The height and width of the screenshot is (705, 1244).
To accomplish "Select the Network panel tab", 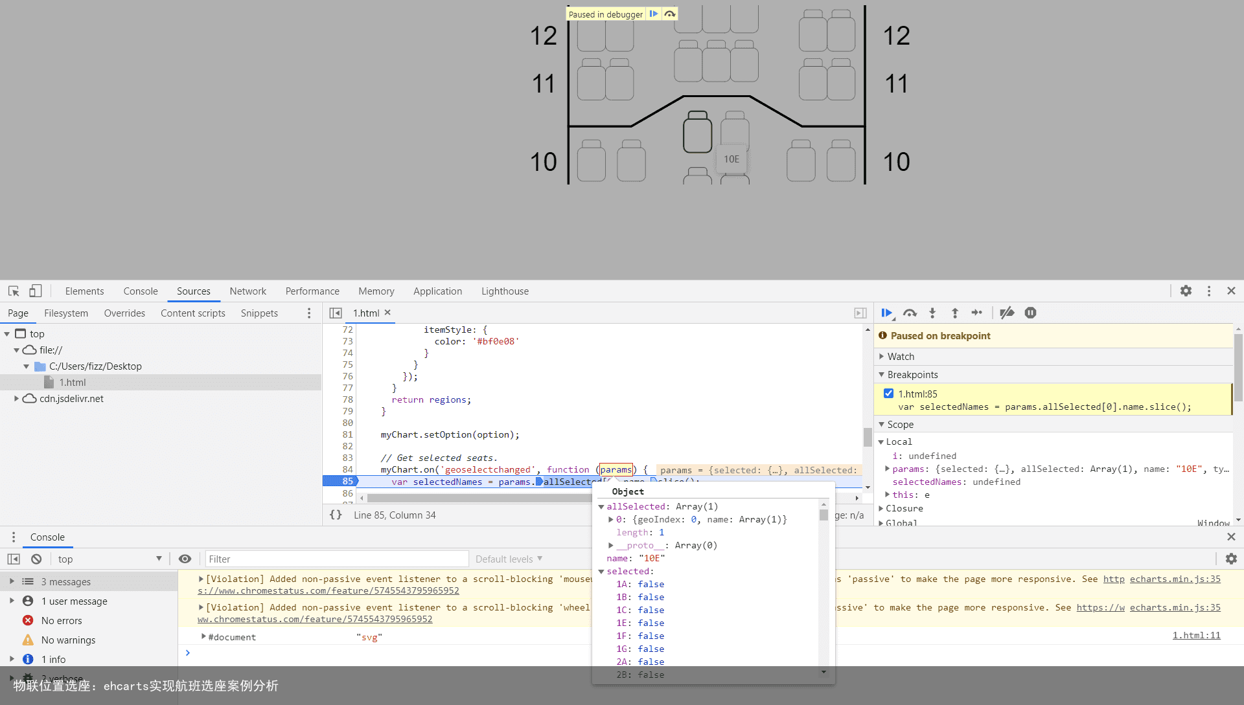I will click(247, 291).
